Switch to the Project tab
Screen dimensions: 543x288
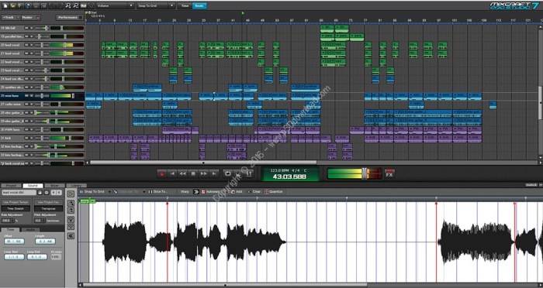pos(11,186)
